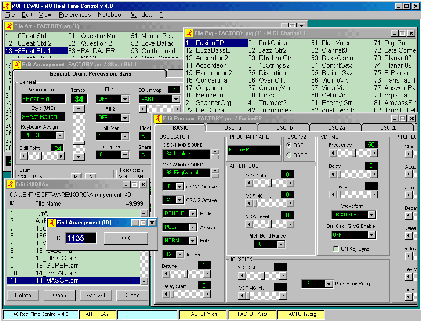Expand the Keyboard Assign SPLIT 3 dropdown
This screenshot has width=421, height=321.
(x=60, y=135)
